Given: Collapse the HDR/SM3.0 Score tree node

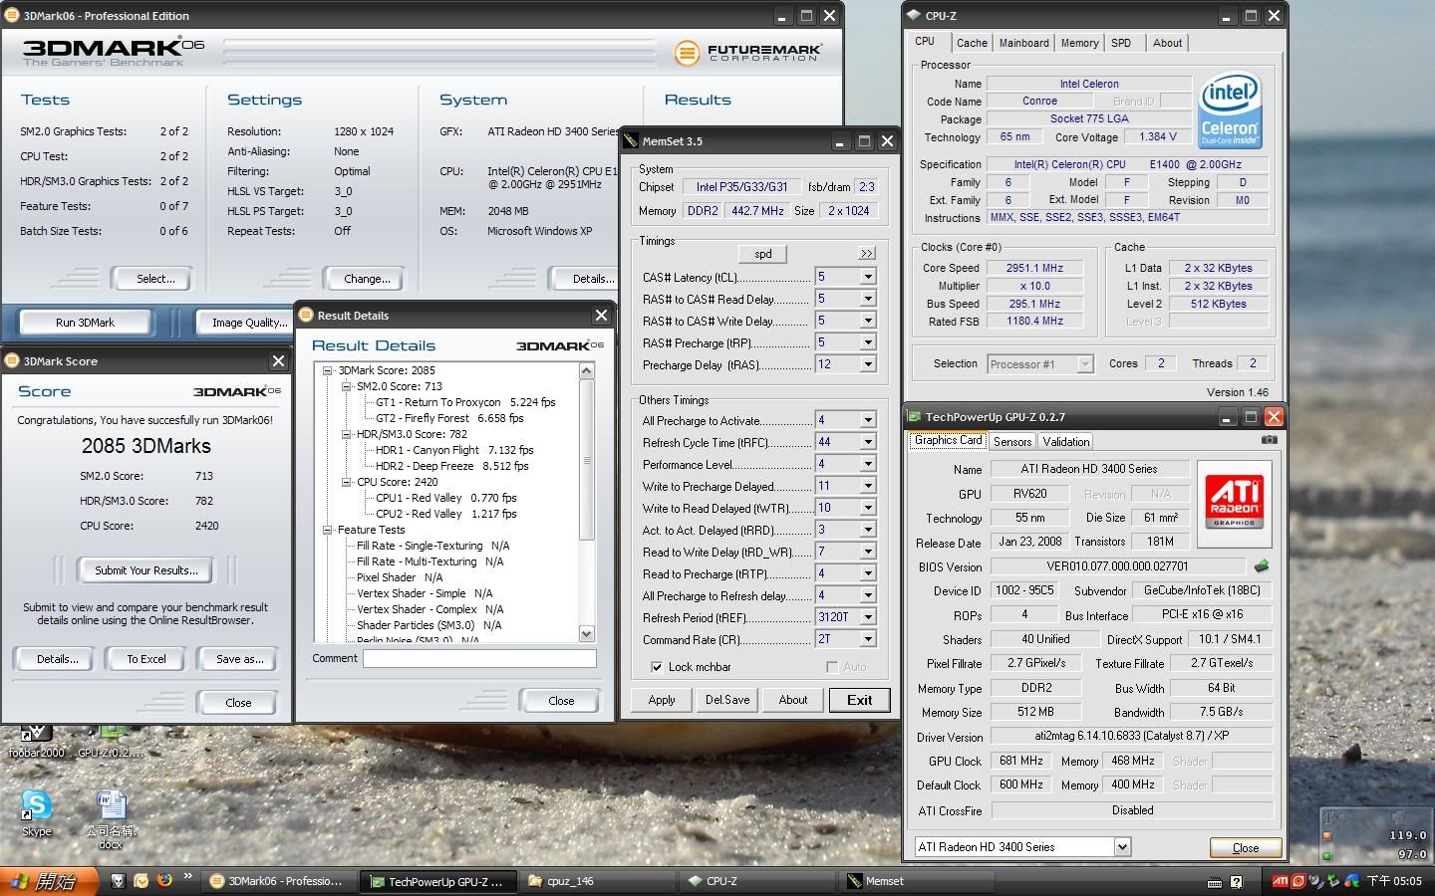Looking at the screenshot, I should coord(347,434).
